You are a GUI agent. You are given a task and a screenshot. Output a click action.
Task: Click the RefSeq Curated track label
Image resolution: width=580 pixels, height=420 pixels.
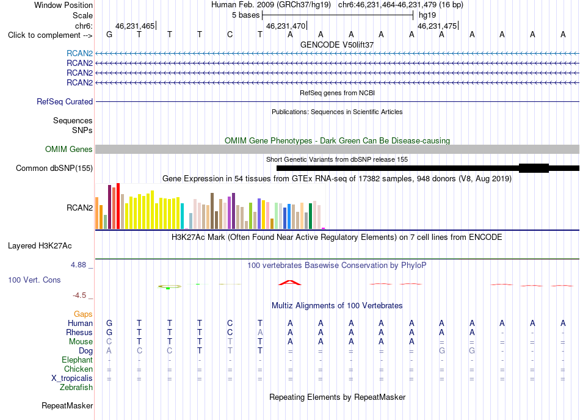65,102
